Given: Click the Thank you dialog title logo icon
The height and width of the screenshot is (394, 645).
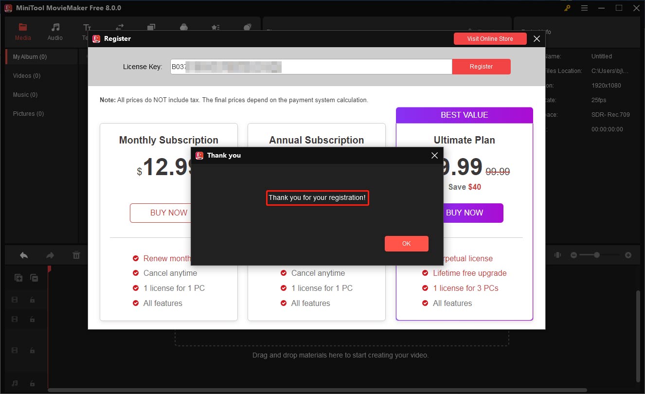Looking at the screenshot, I should pyautogui.click(x=199, y=156).
